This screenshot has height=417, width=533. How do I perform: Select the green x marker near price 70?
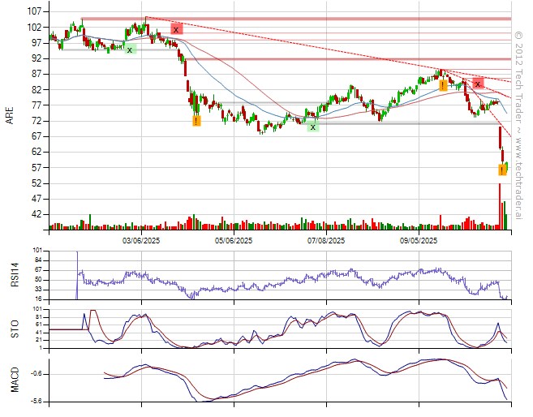(x=313, y=127)
